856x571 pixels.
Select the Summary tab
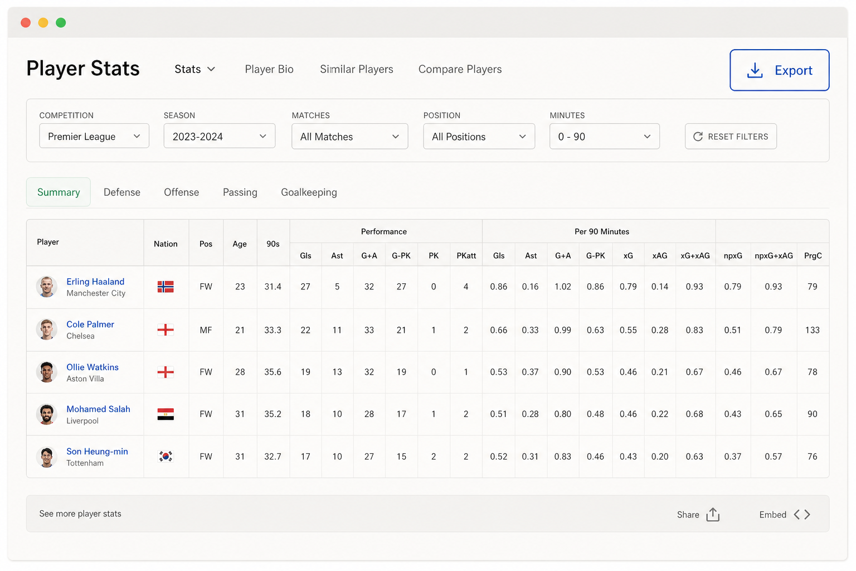pyautogui.click(x=59, y=192)
